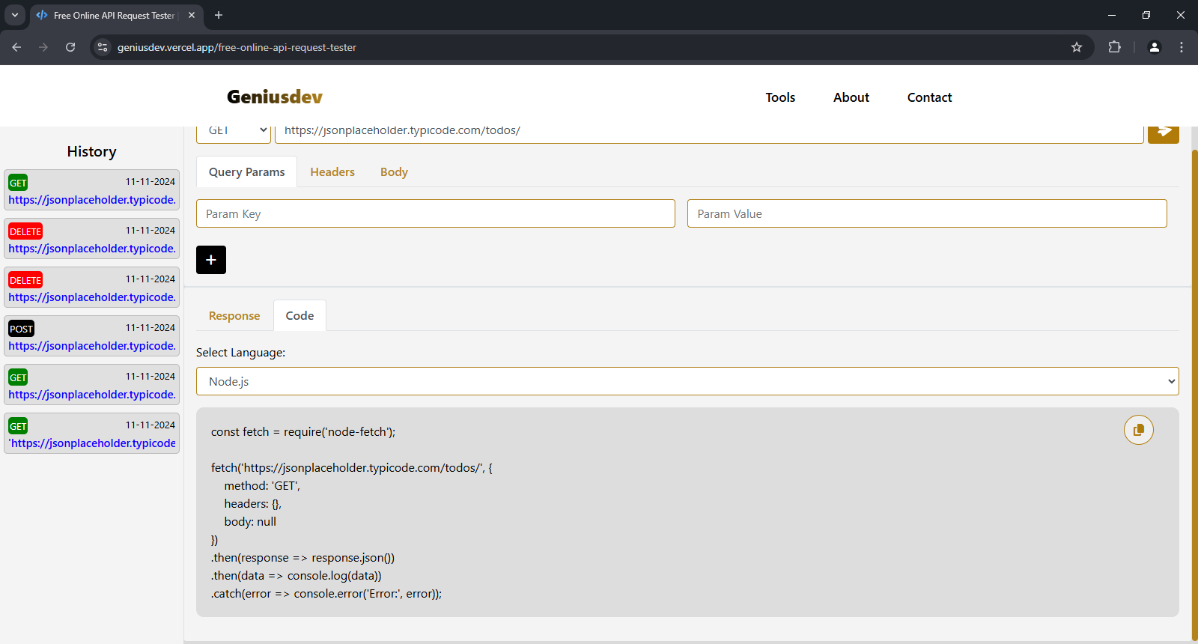1198x644 pixels.
Task: Open the Chrome three-dot menu
Action: [x=1182, y=47]
